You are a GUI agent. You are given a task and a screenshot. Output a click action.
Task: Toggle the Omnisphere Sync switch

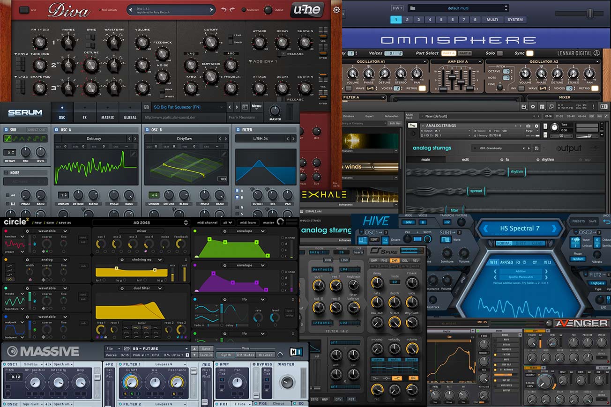(530, 53)
